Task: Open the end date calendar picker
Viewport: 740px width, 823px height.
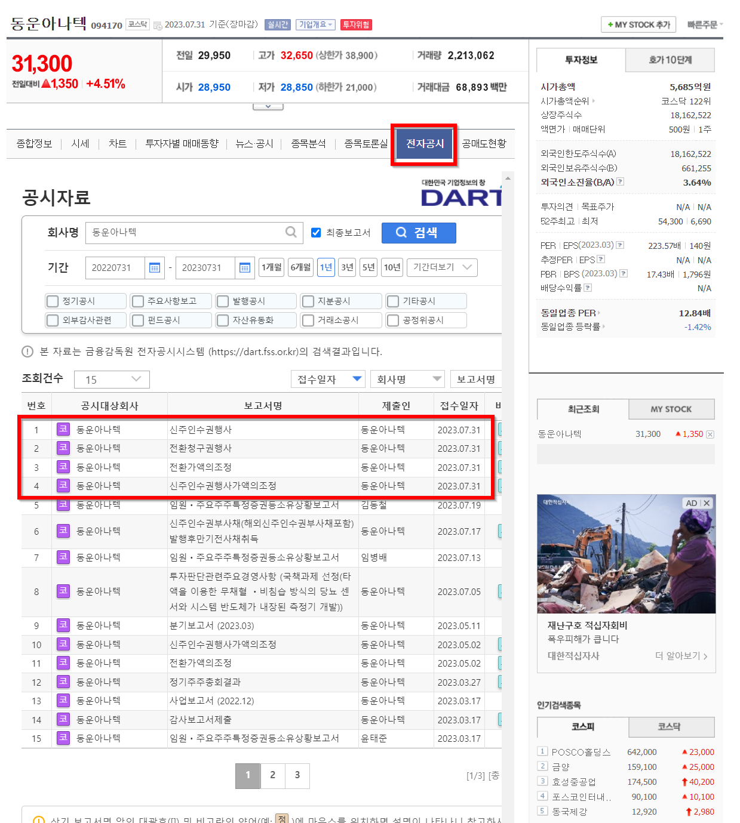Action: click(244, 268)
